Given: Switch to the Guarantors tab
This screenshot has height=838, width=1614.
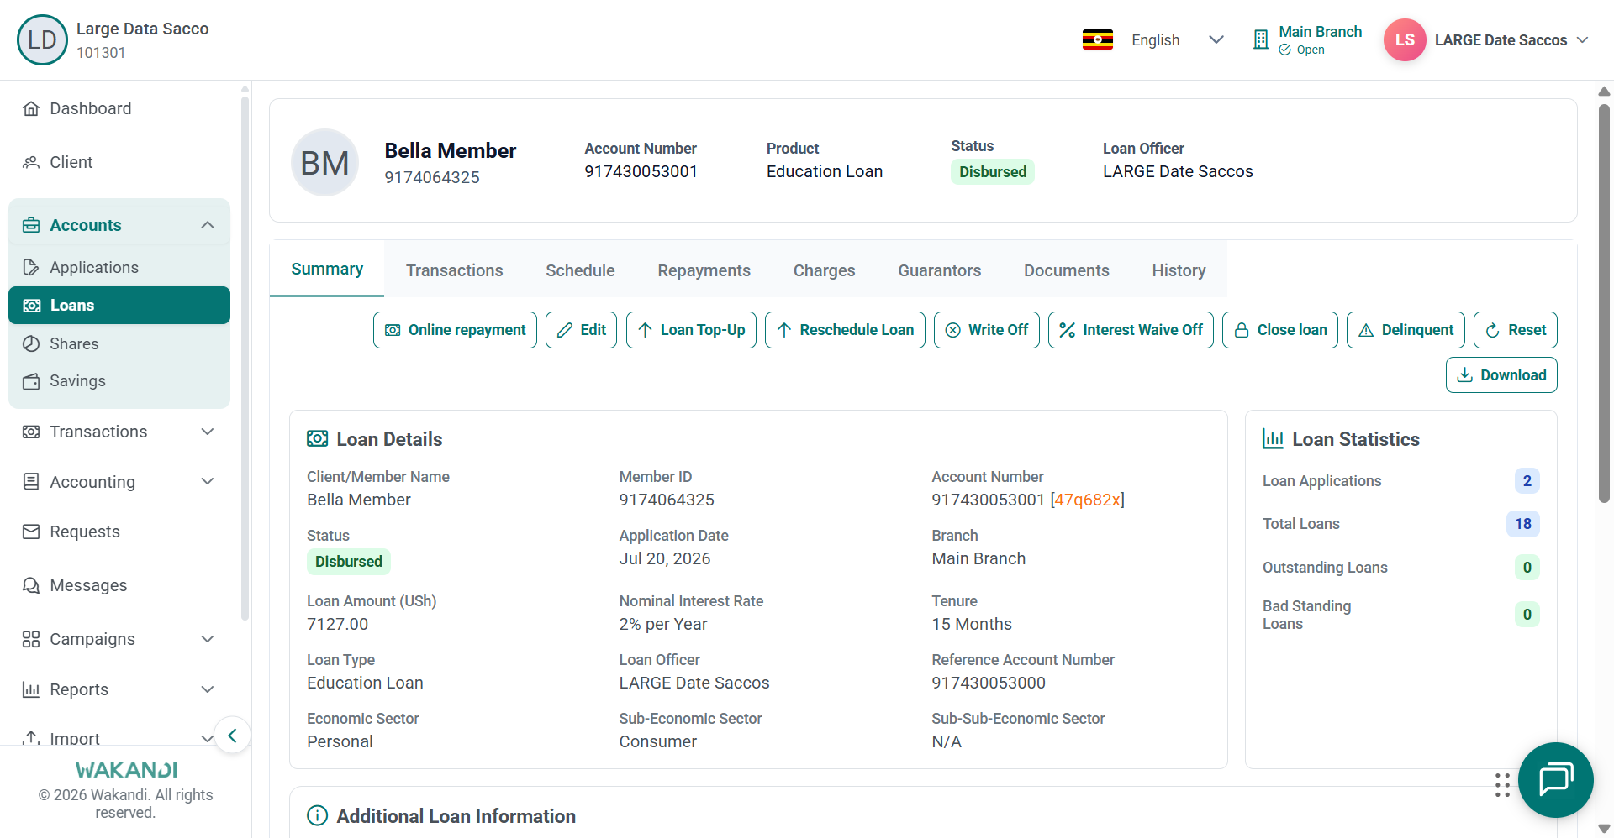Looking at the screenshot, I should 939,270.
